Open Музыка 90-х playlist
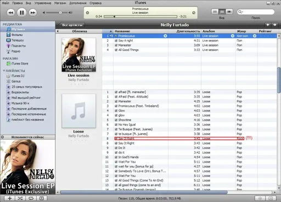 [20, 103]
